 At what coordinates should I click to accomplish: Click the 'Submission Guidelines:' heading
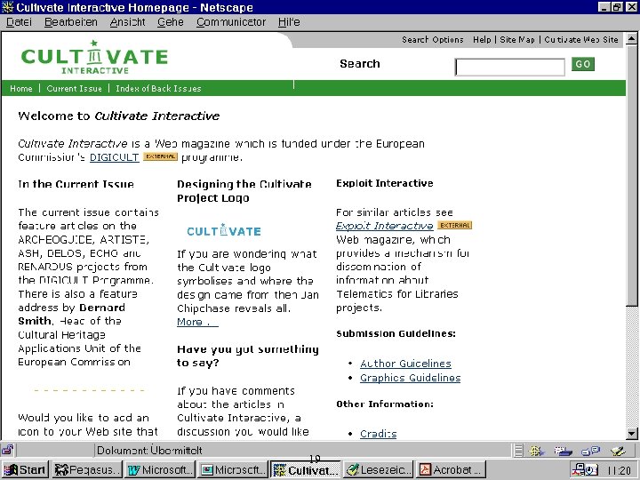point(396,333)
